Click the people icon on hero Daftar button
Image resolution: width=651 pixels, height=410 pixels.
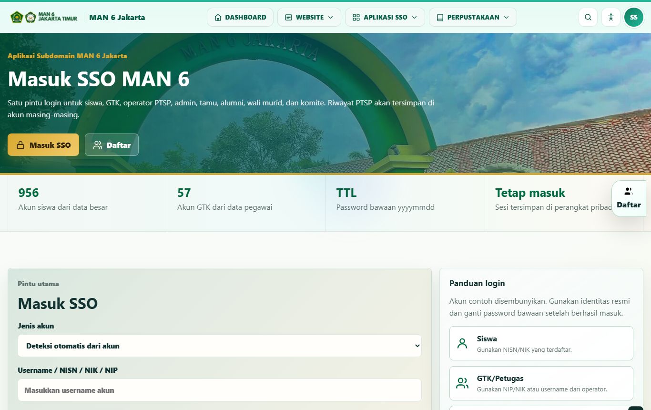(x=98, y=145)
